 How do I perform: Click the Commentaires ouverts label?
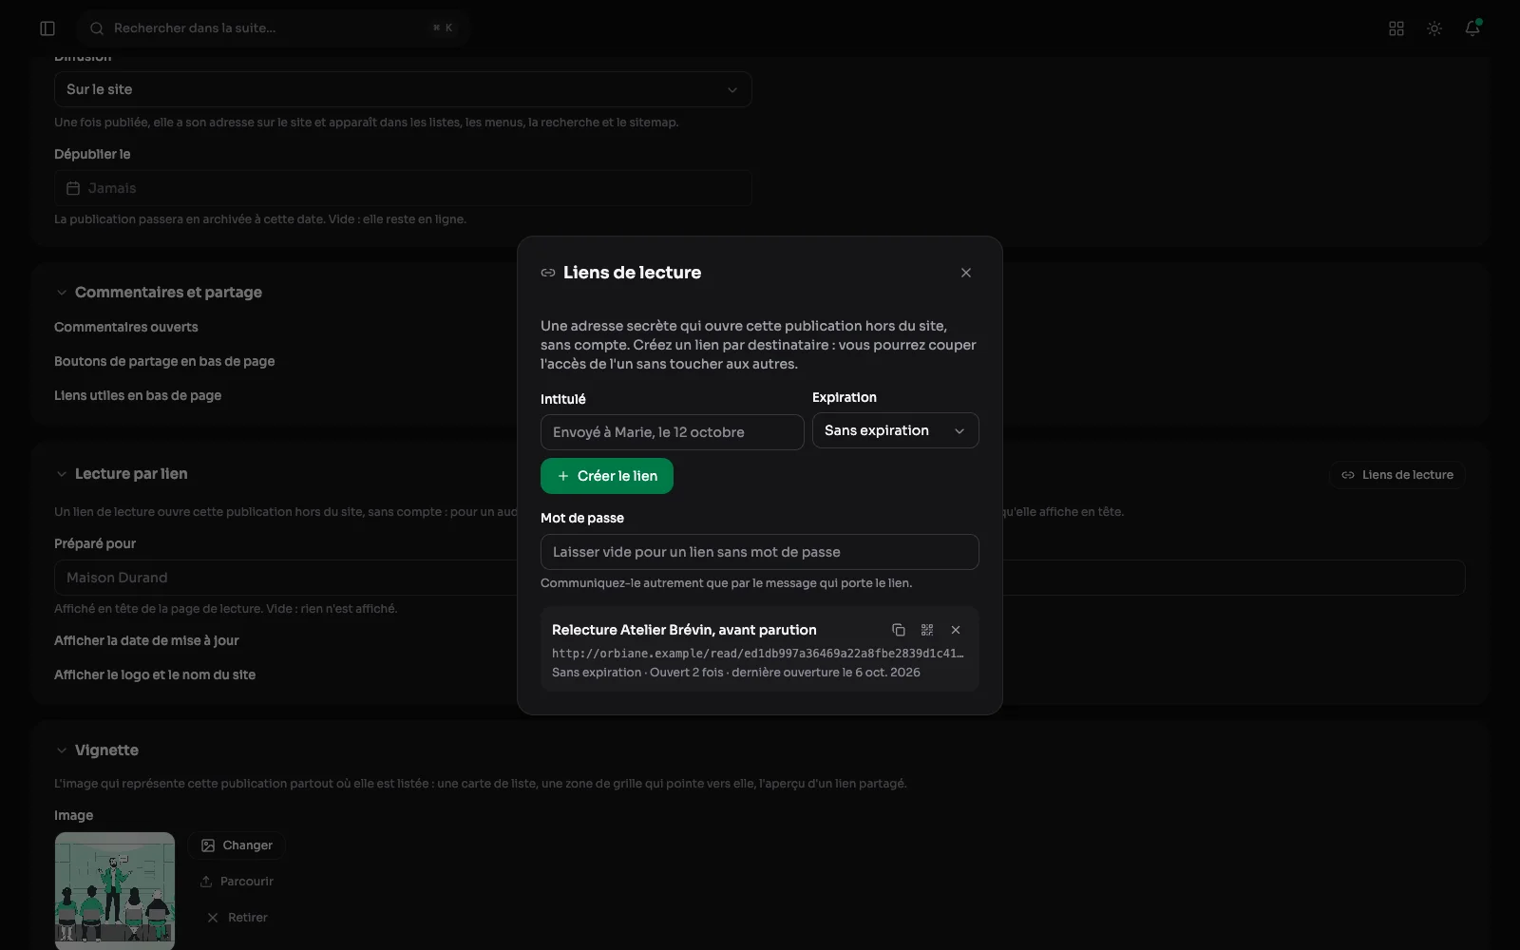pos(126,327)
